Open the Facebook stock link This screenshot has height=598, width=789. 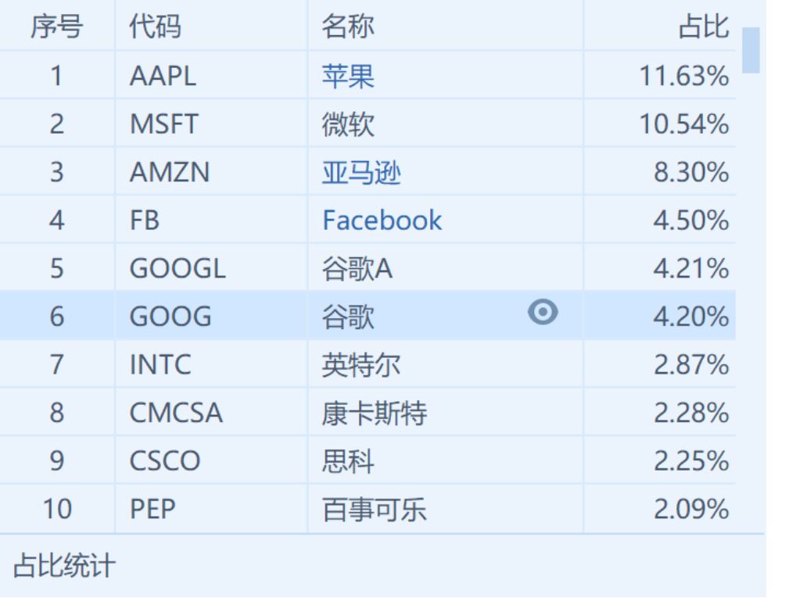point(382,220)
